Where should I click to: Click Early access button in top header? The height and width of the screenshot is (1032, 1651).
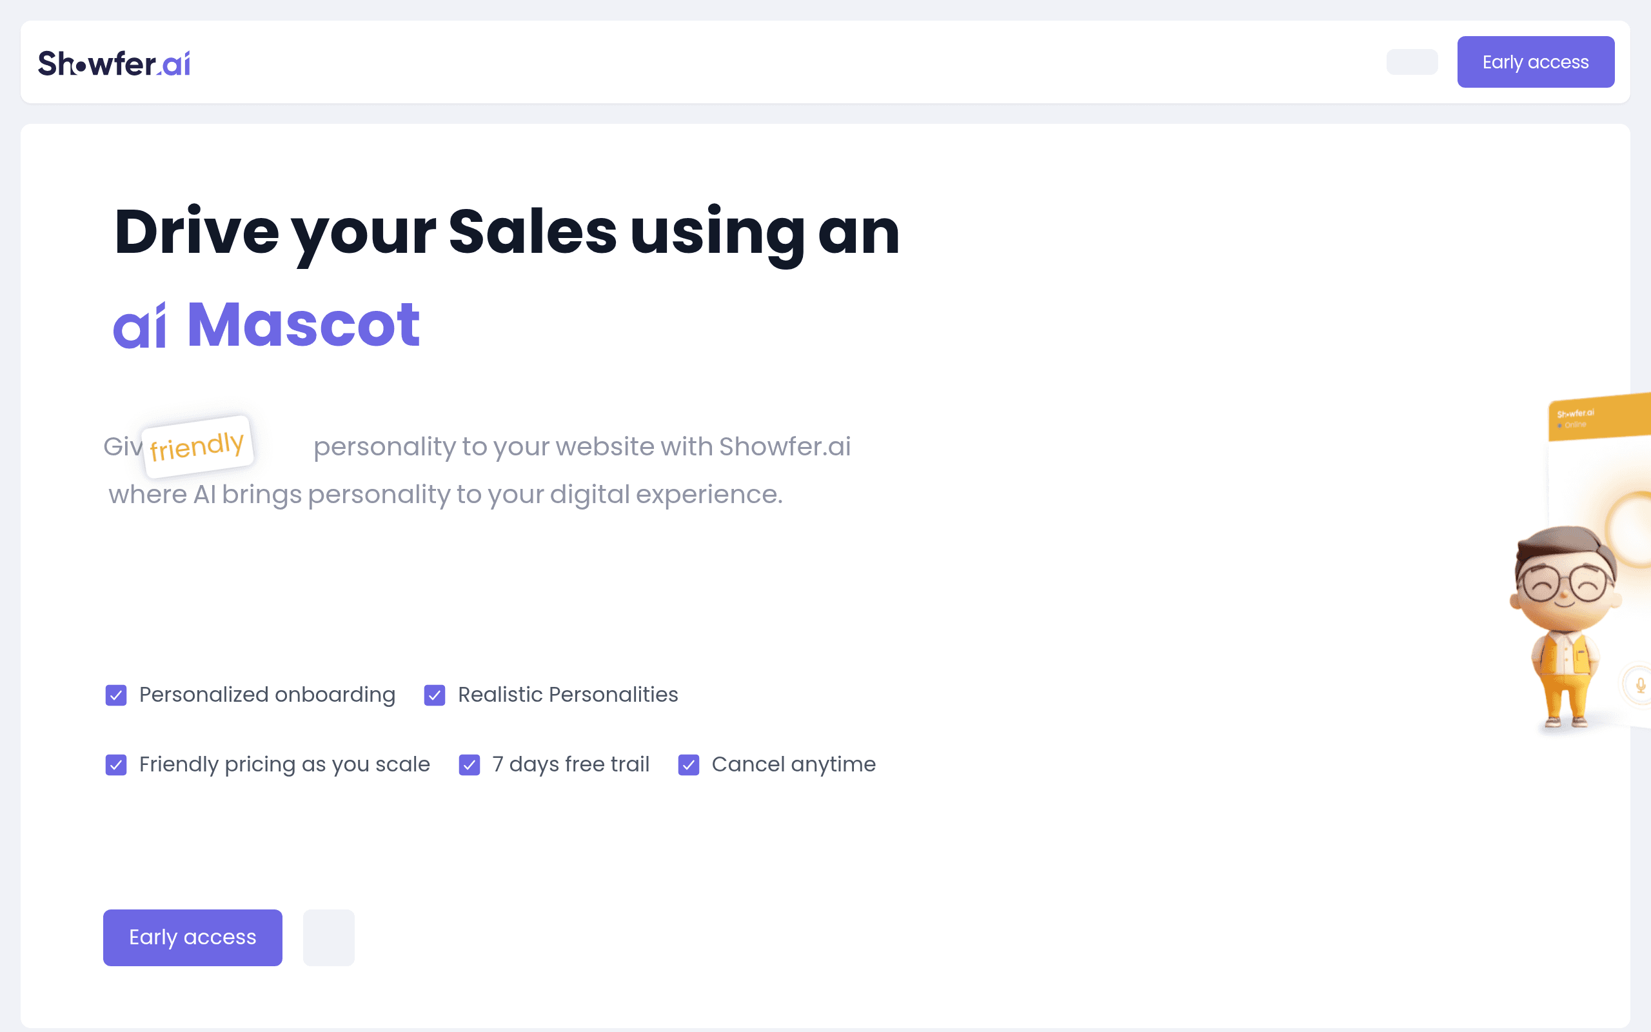(x=1536, y=62)
